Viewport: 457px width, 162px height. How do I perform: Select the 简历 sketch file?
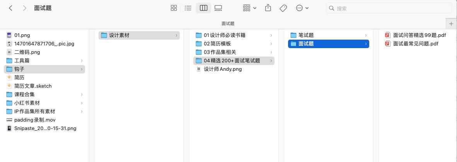(x=44, y=77)
